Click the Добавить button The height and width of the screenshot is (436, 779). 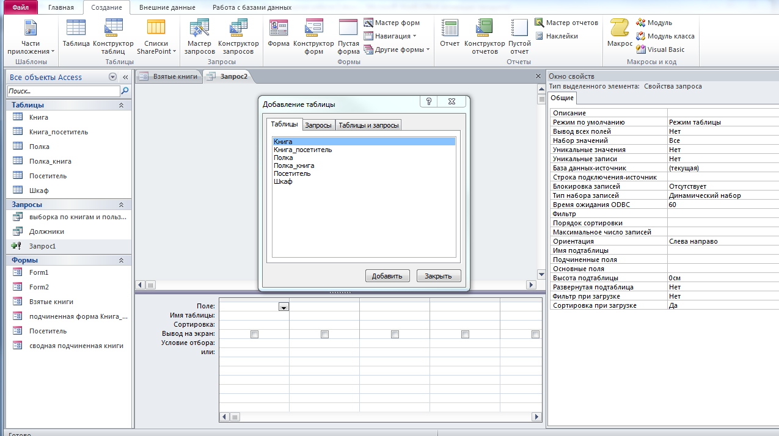(387, 276)
